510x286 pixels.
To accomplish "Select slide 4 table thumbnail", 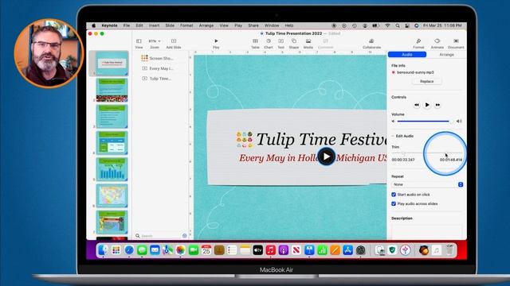I will click(x=112, y=142).
